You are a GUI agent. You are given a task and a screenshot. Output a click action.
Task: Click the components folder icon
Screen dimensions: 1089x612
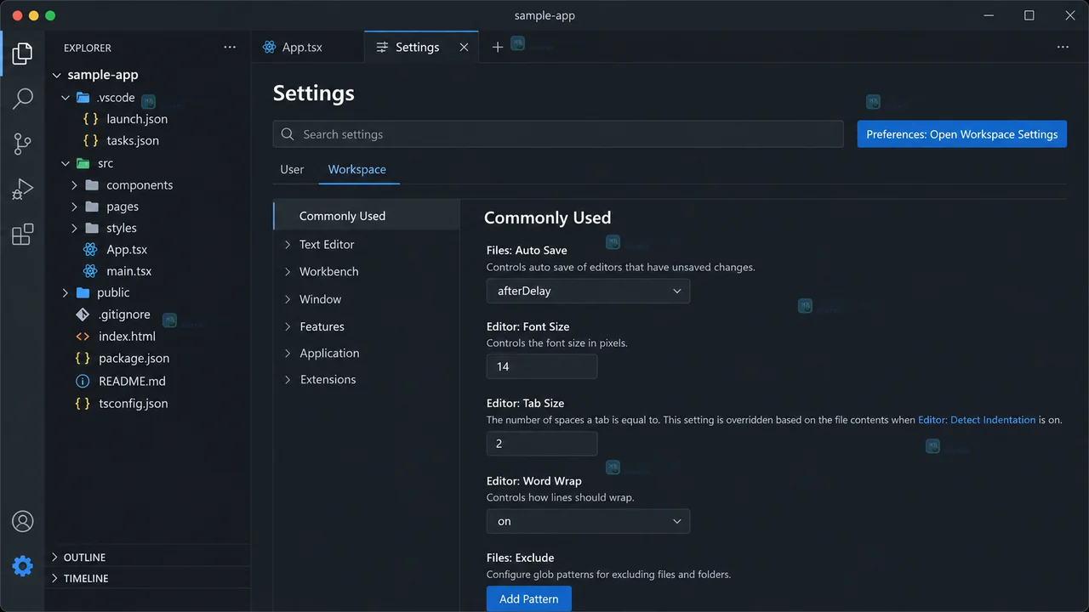92,185
